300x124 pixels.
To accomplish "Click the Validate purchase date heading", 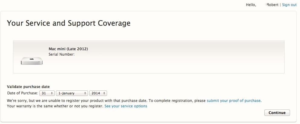I will [28, 87].
